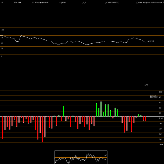Click the end point of the RSI line
The height and width of the screenshot is (164, 164).
145,42
